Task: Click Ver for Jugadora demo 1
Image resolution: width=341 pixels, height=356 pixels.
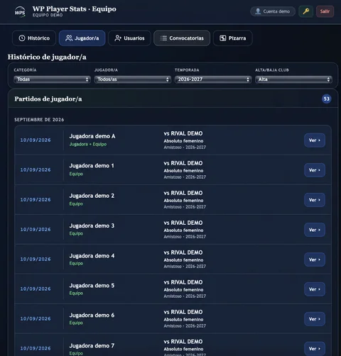Action: [x=315, y=170]
